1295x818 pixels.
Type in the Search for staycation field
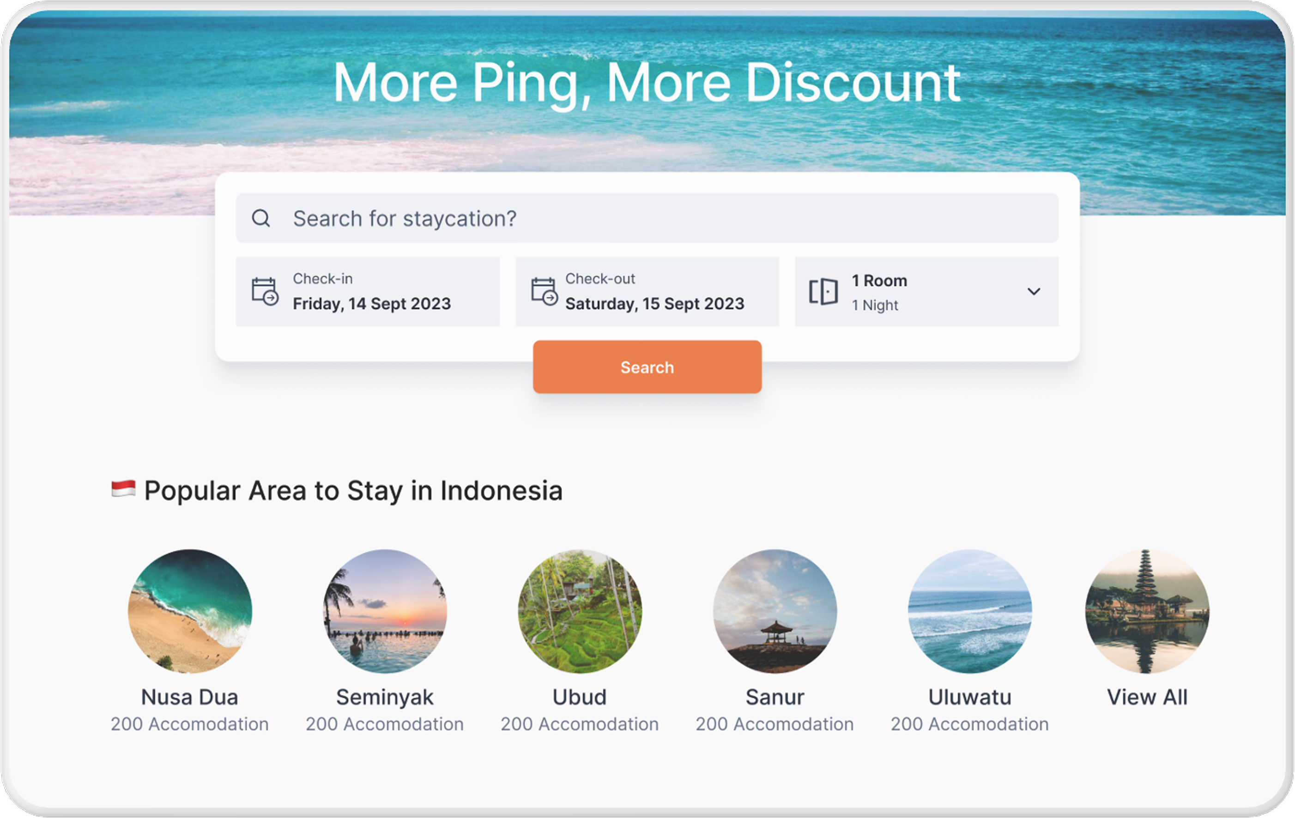point(661,218)
